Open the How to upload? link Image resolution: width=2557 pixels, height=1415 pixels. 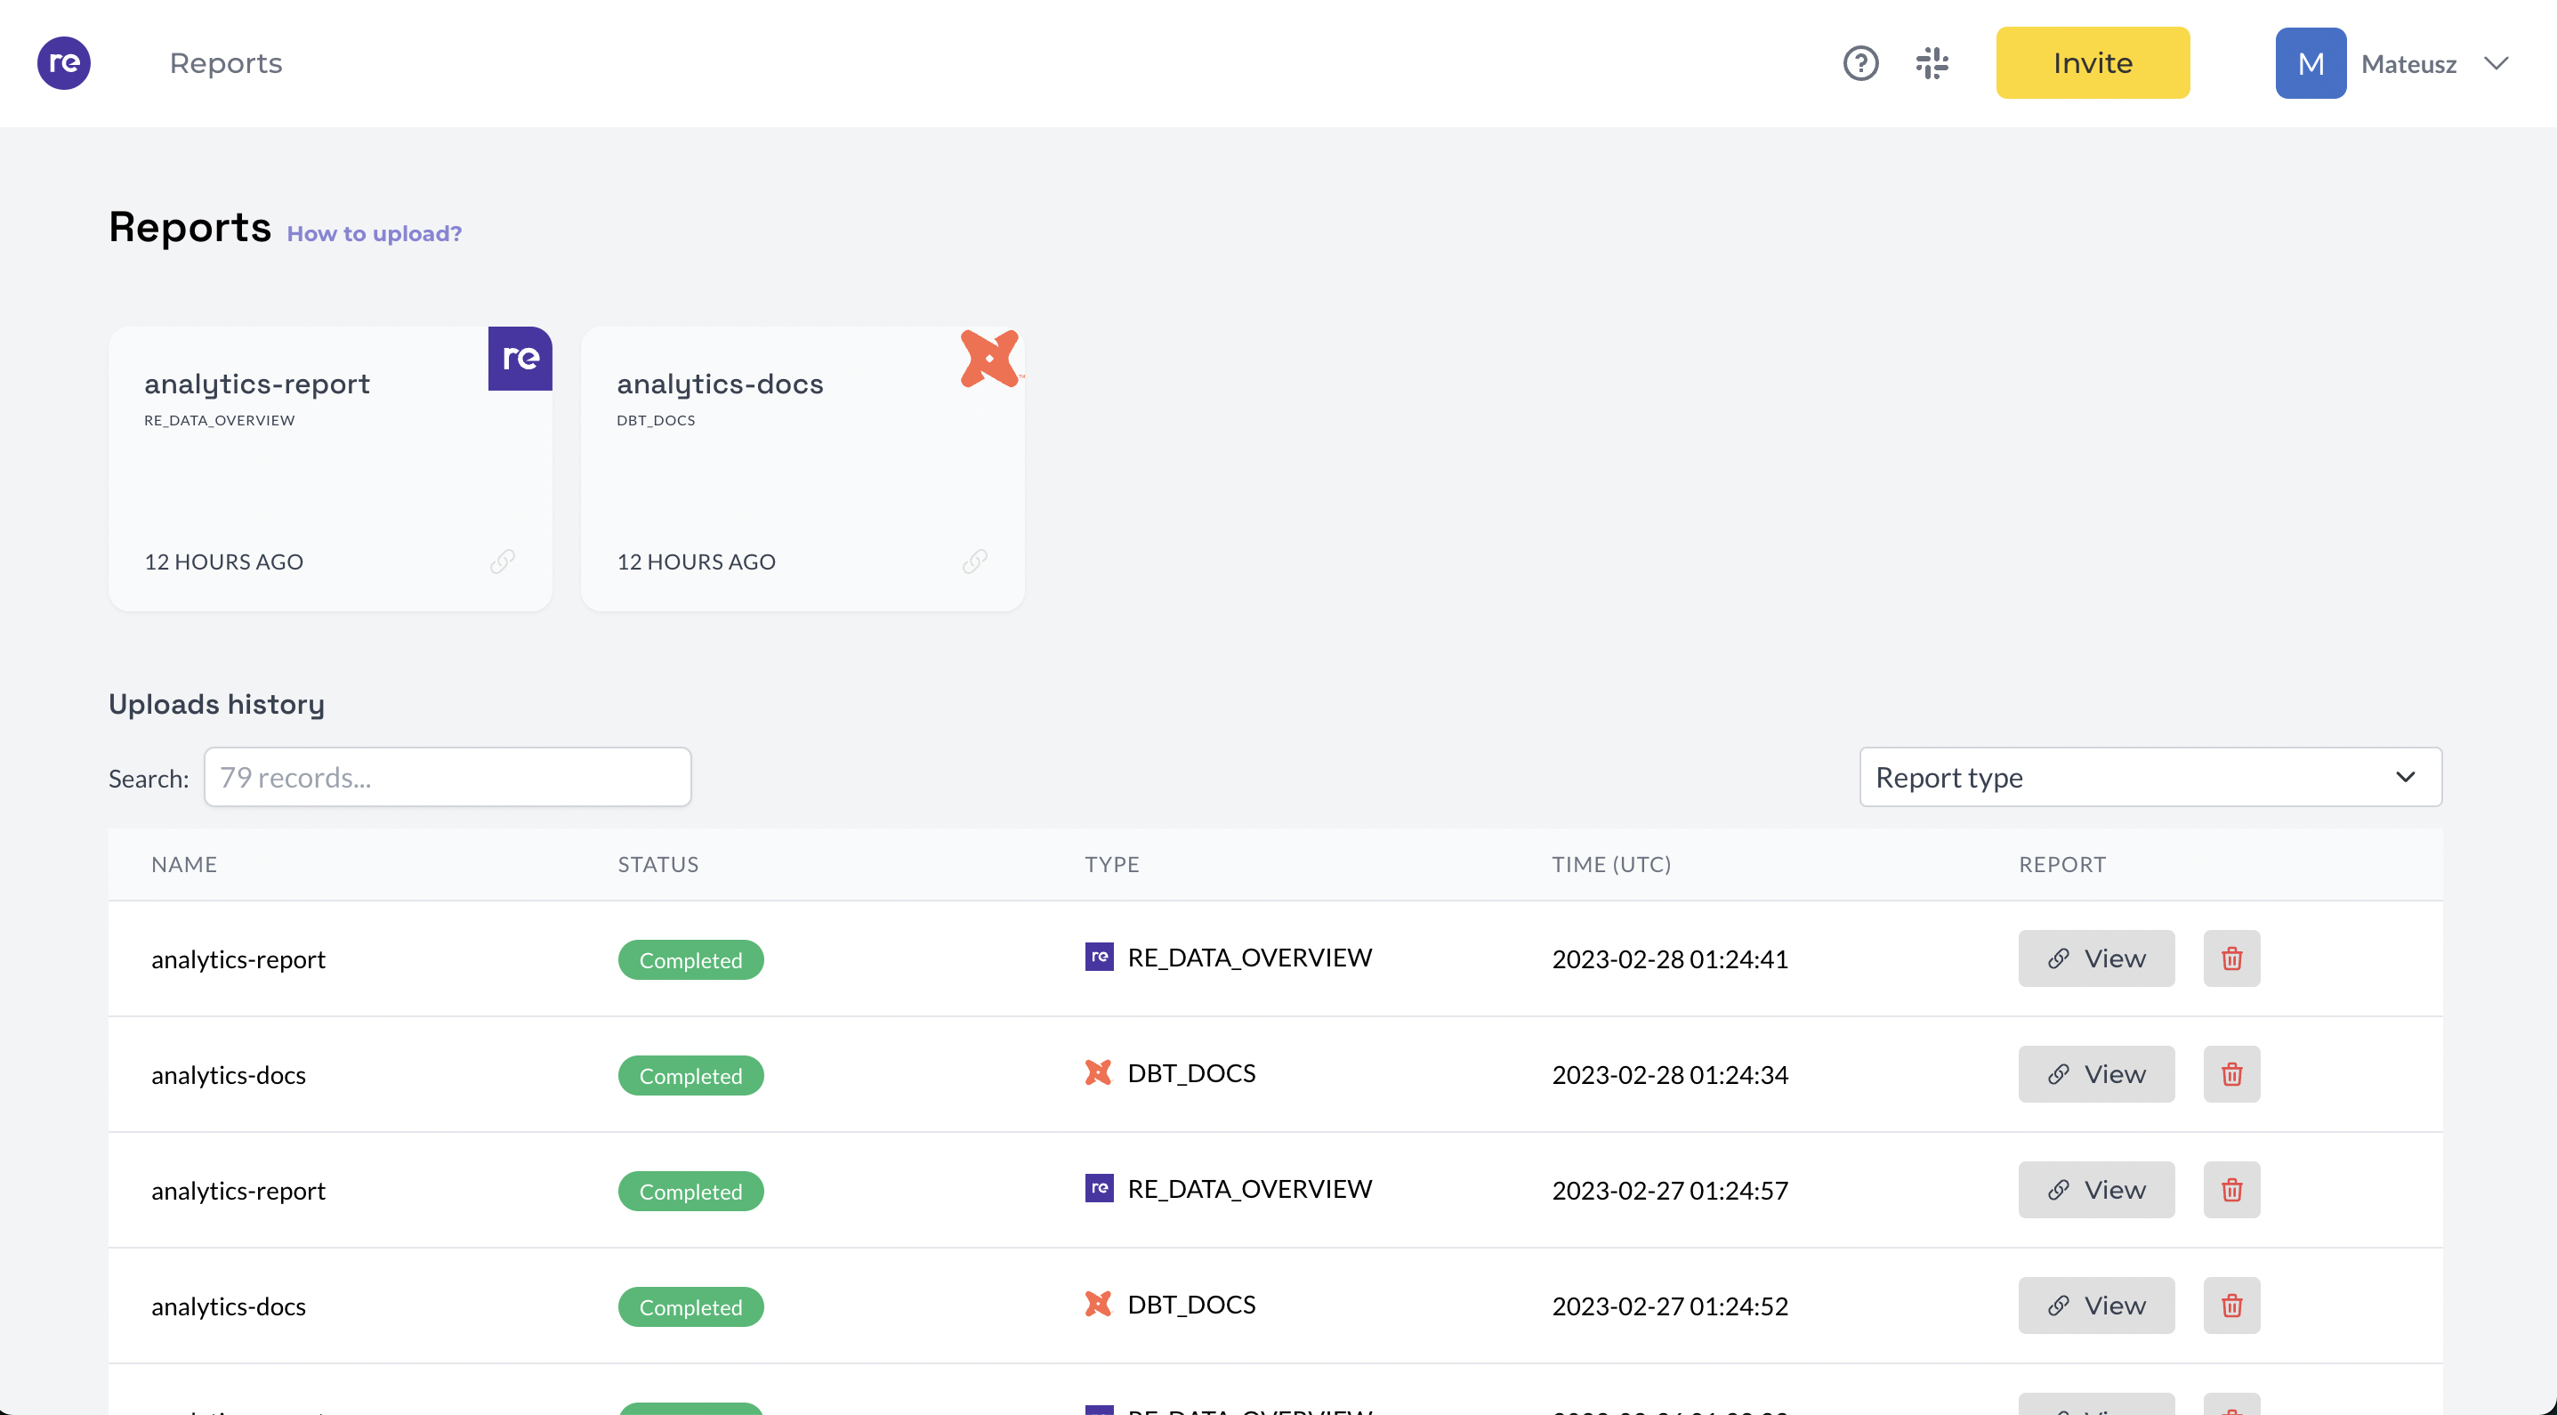click(x=375, y=233)
